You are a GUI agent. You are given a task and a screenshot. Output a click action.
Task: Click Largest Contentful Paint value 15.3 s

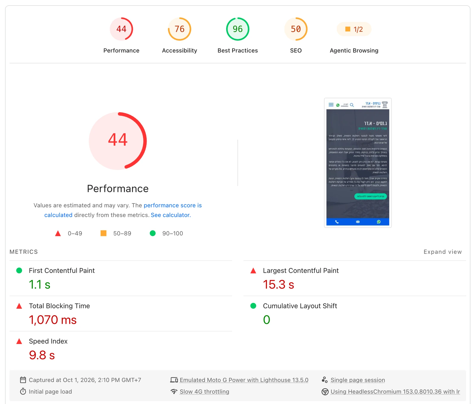click(278, 285)
